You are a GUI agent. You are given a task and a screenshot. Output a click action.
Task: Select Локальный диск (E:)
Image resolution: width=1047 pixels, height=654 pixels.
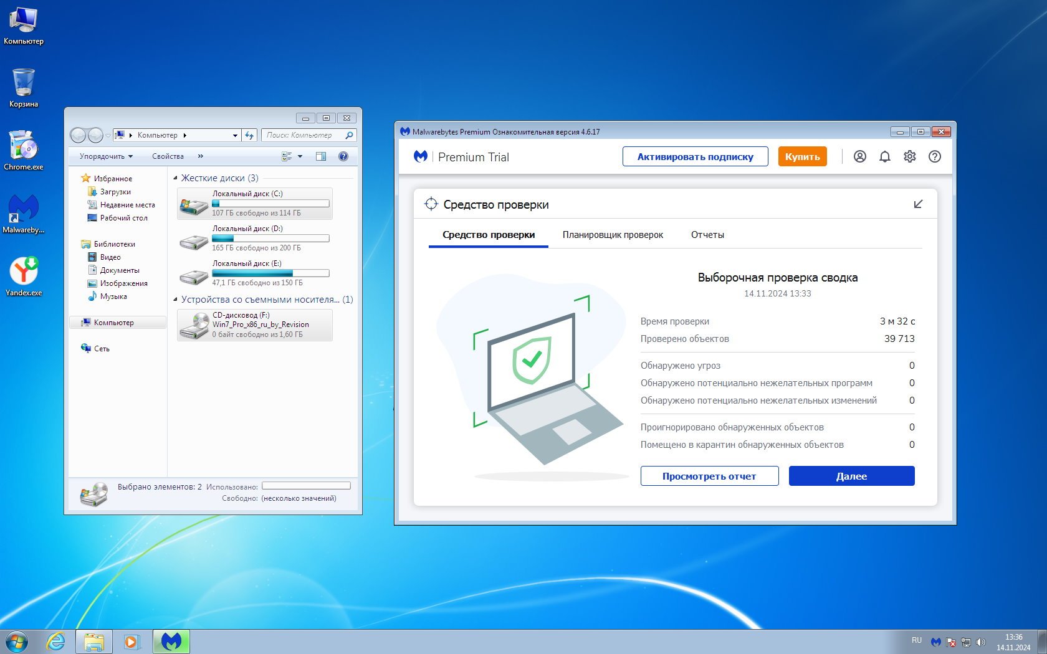(x=254, y=273)
